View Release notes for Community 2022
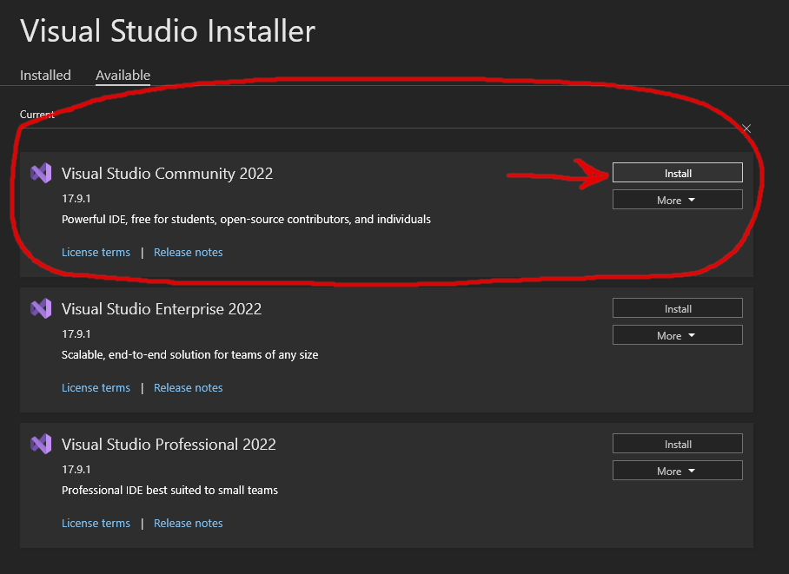This screenshot has height=574, width=789. [188, 253]
